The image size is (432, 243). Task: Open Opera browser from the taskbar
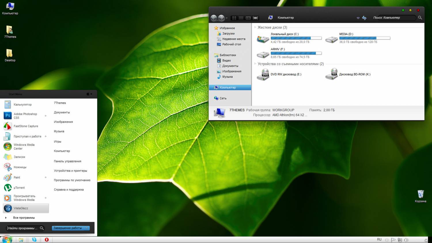click(x=47, y=240)
